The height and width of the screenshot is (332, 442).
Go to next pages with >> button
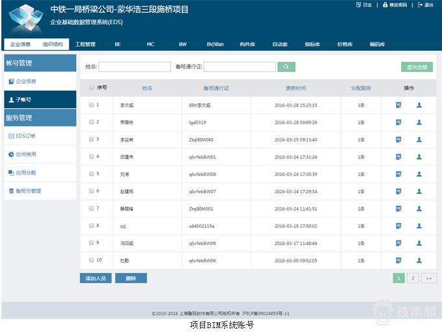[x=428, y=278]
